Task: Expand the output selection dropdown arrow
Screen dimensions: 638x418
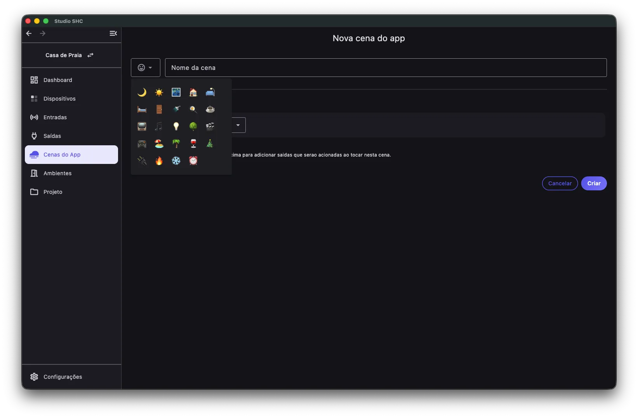Action: coord(238,125)
